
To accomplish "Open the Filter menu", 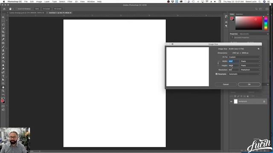I will click(x=70, y=2).
